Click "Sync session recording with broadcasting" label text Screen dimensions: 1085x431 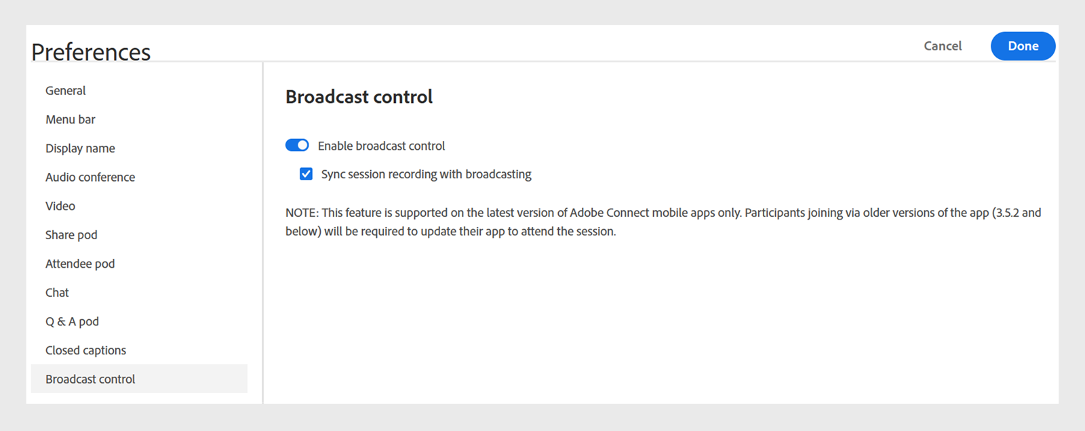[x=426, y=174]
